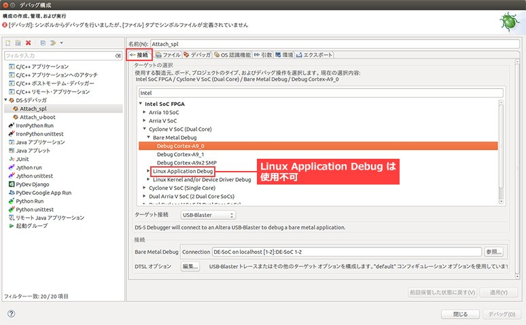
Task: Click the collapse all icon in toolbar
Action: click(42, 43)
